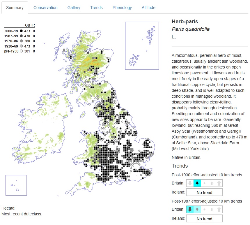Click the Channel Islands inset map box

16,185
